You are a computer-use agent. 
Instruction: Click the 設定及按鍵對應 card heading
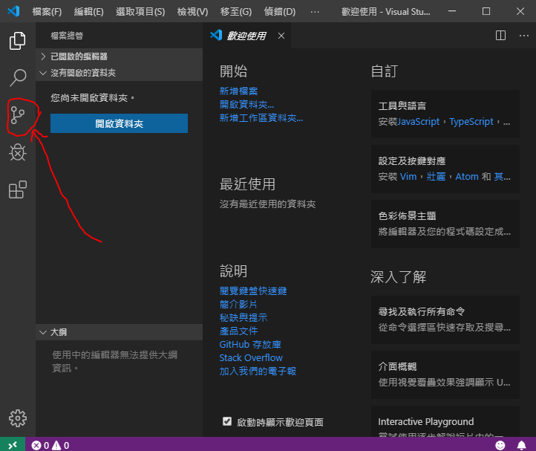(x=411, y=160)
